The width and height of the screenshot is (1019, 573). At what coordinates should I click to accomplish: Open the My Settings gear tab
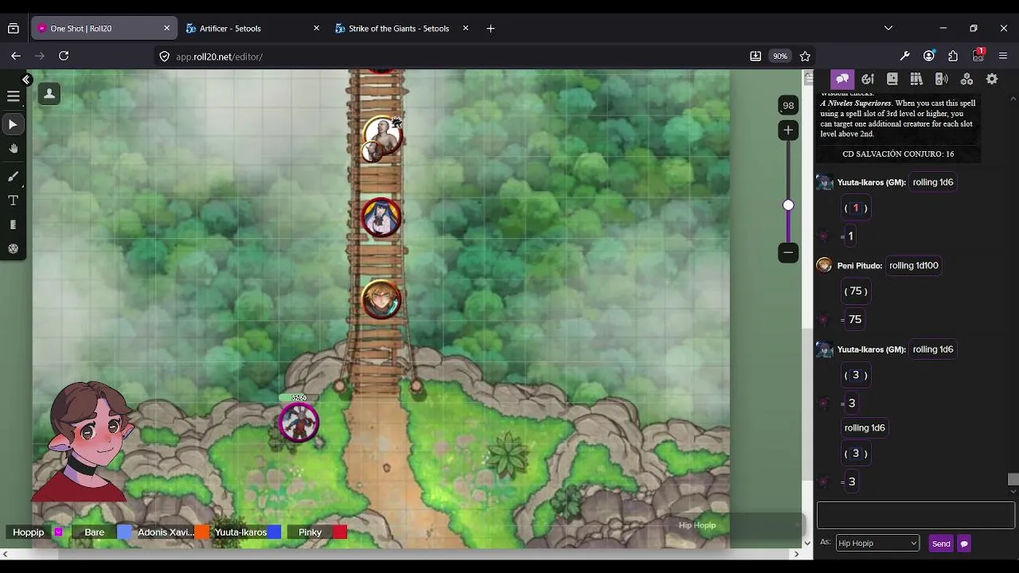click(x=992, y=79)
